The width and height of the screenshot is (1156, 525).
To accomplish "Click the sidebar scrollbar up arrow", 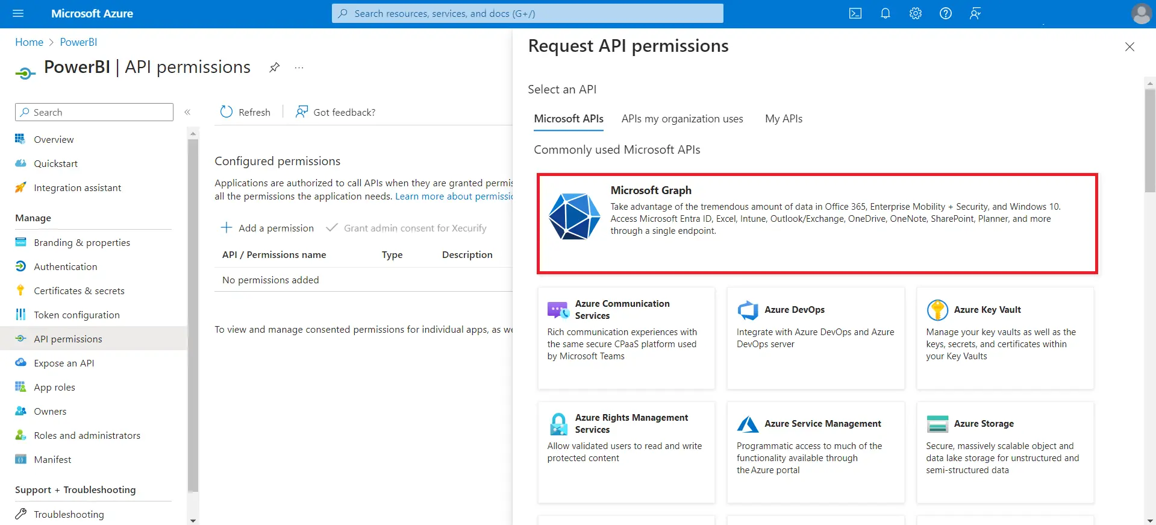I will click(x=193, y=133).
